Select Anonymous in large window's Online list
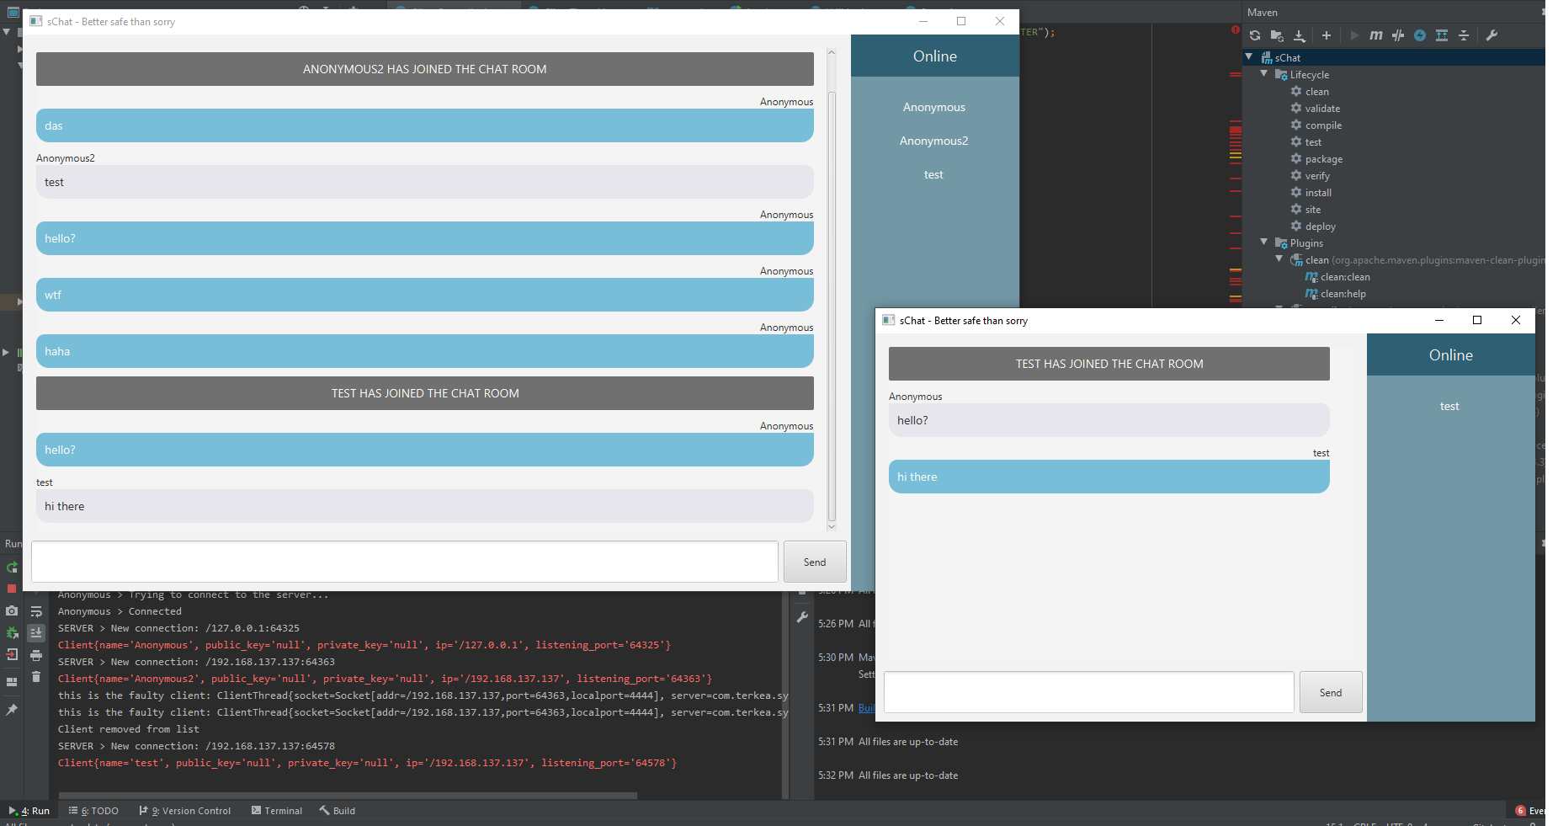 934,107
